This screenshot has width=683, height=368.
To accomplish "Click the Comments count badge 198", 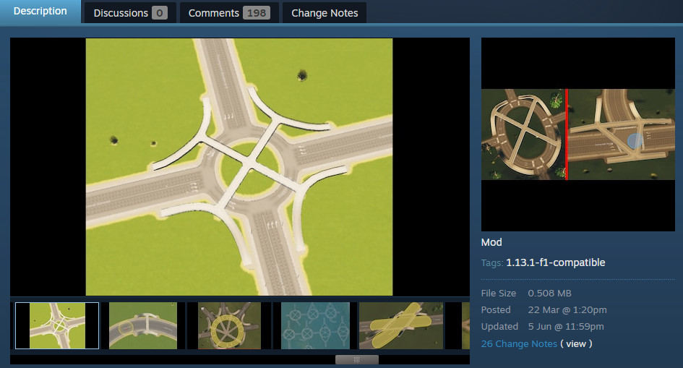I will (257, 13).
